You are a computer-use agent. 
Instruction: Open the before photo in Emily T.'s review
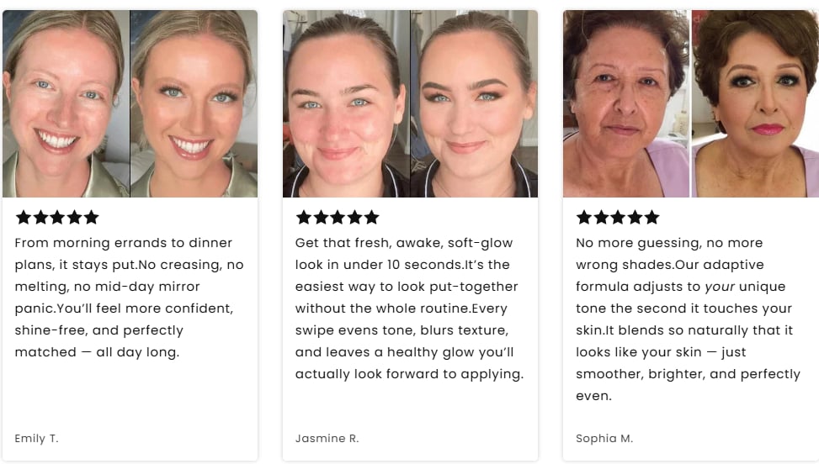click(66, 103)
